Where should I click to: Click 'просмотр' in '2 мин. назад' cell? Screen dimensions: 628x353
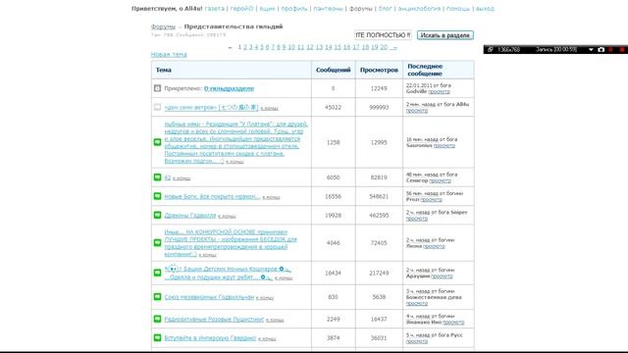point(417,111)
